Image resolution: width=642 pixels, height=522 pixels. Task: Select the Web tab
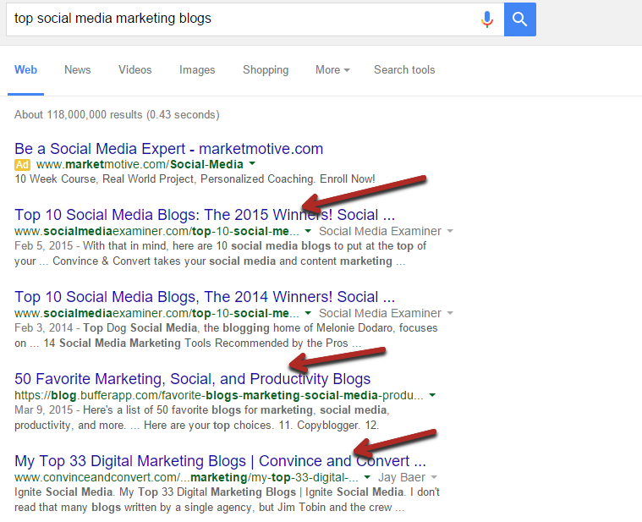pos(25,69)
